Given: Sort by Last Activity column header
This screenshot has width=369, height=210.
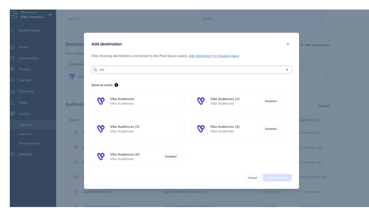Looking at the screenshot, I should [x=308, y=120].
